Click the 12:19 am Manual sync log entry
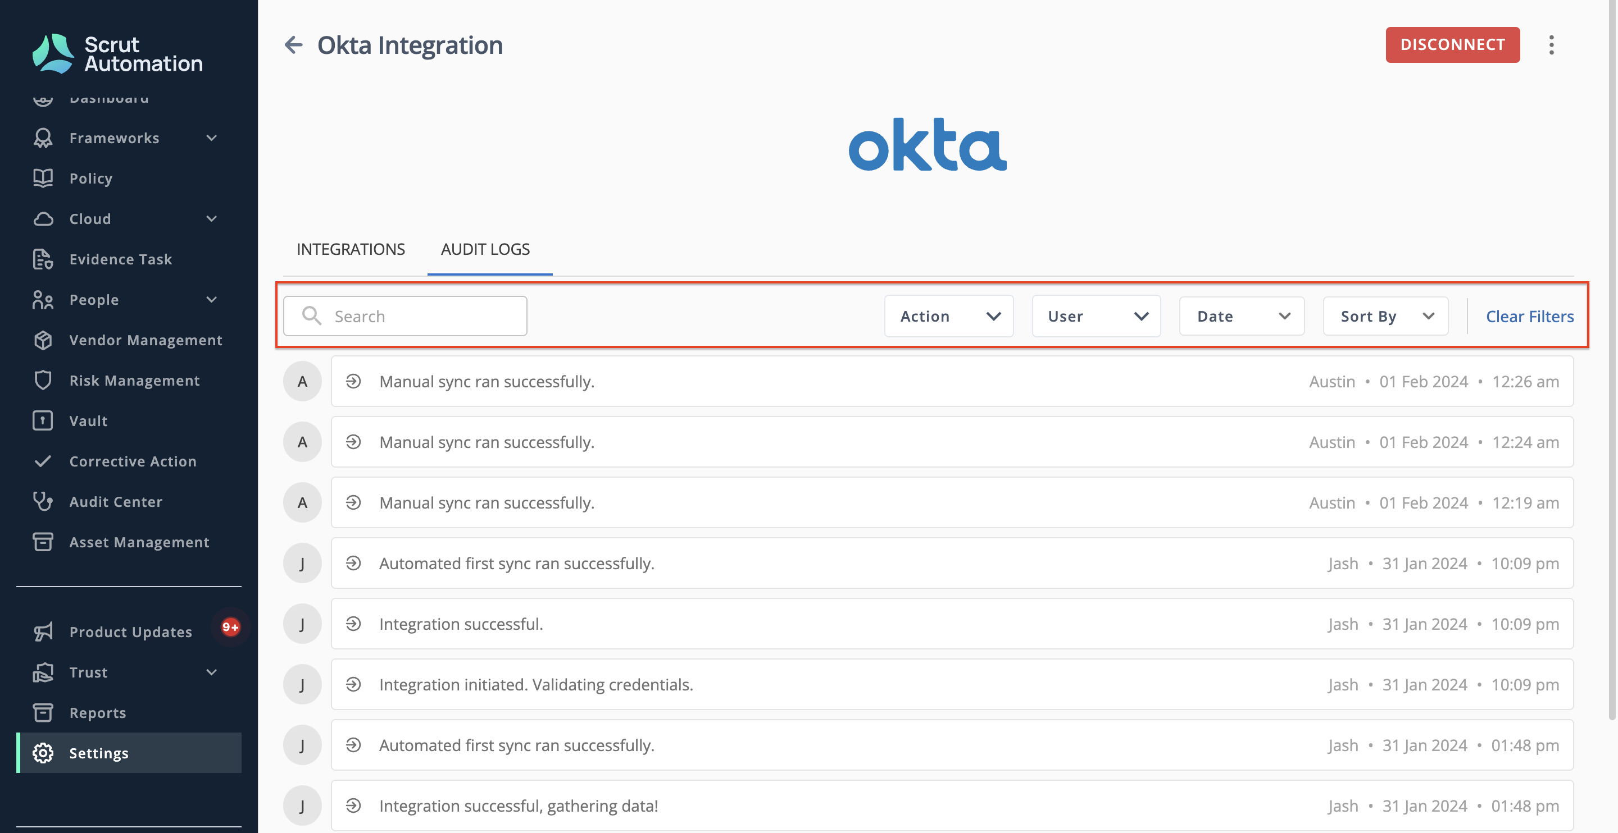1618x833 pixels. click(952, 502)
